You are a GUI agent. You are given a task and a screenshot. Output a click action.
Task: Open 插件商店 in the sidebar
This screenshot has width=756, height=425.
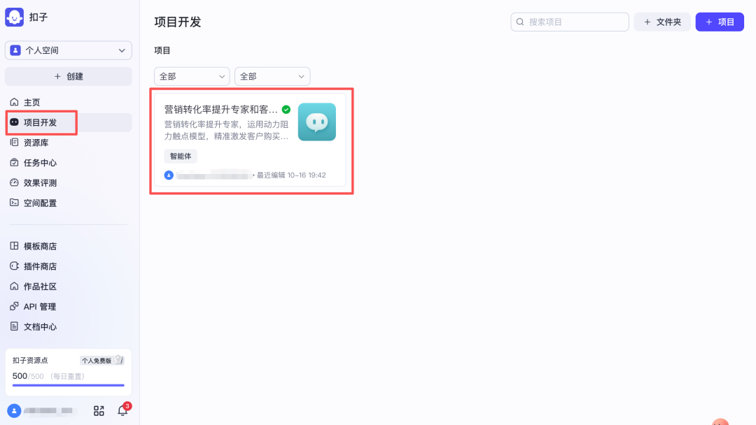[69, 266]
